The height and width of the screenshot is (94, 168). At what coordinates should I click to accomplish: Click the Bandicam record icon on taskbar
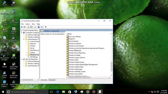tap(94, 92)
